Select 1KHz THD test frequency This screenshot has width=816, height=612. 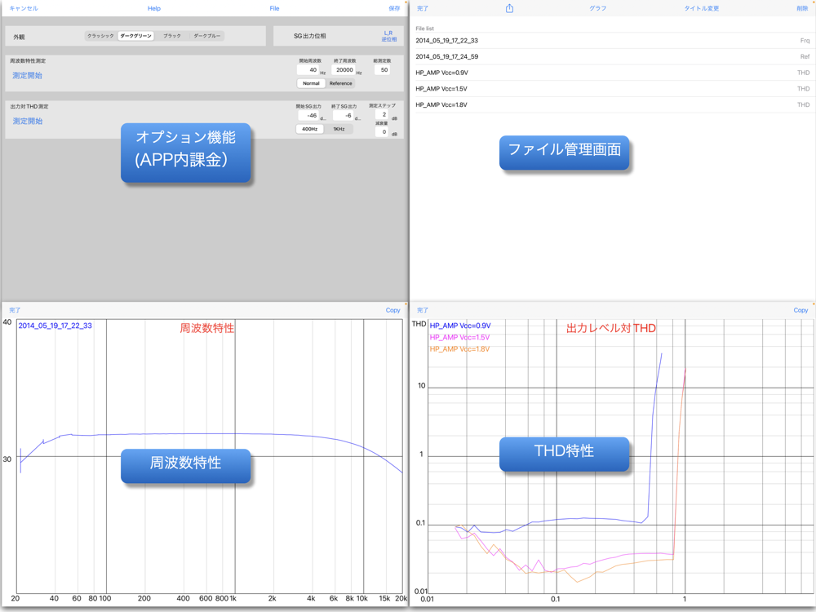point(339,129)
